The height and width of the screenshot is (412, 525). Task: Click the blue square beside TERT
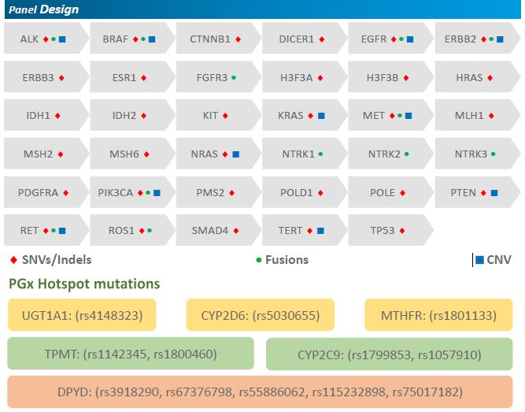[x=320, y=231]
